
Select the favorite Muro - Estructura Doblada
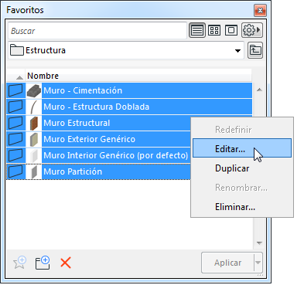(x=129, y=107)
